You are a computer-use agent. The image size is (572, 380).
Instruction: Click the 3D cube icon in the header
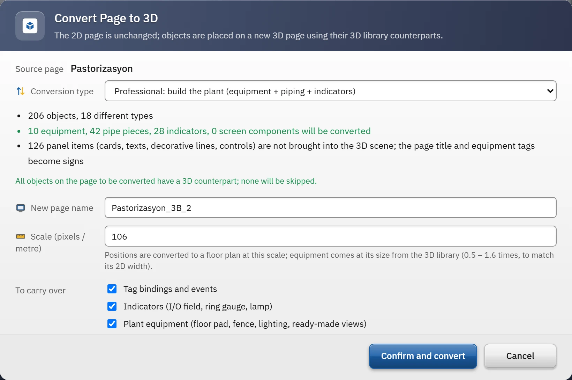click(30, 26)
